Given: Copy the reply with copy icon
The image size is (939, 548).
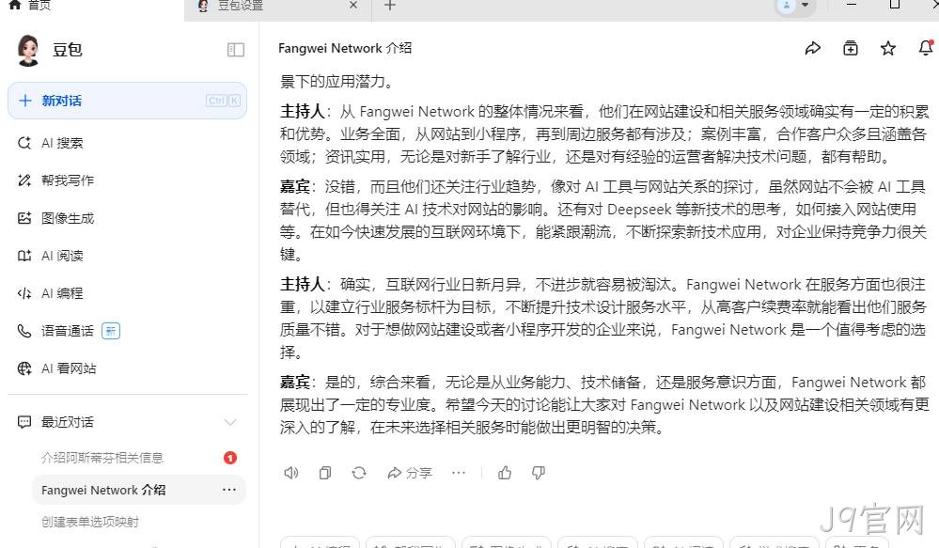Looking at the screenshot, I should (324, 473).
